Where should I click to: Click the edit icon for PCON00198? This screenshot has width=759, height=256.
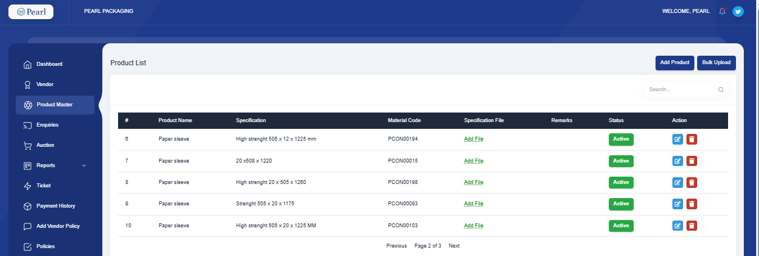point(677,182)
